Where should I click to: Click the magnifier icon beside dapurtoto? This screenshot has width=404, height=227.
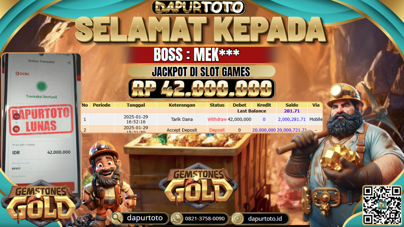(x=117, y=218)
